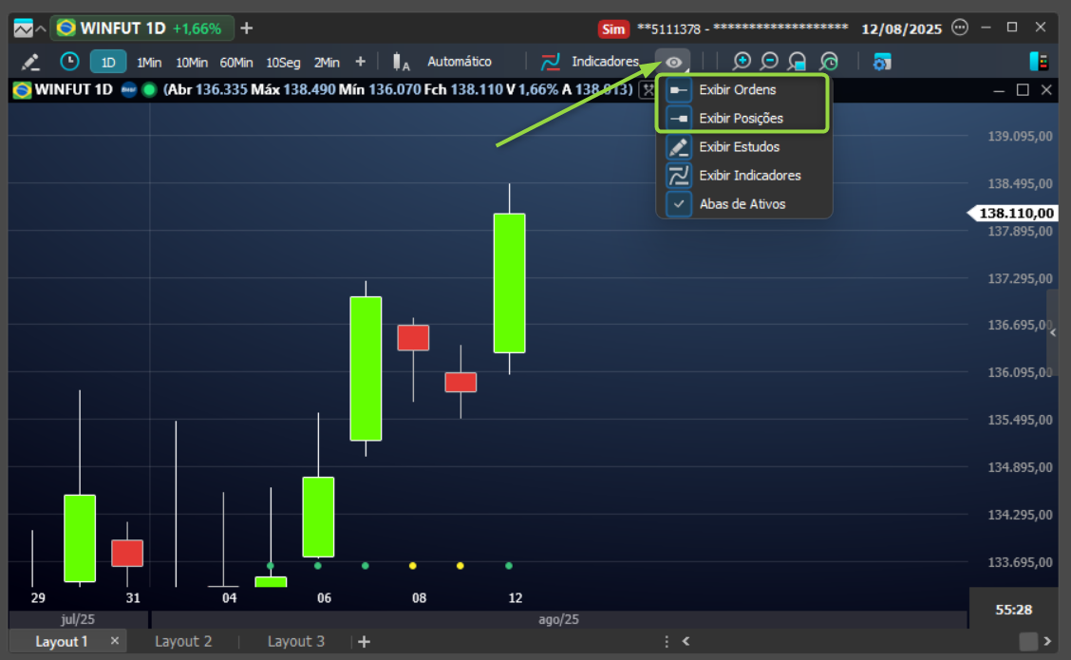1071x660 pixels.
Task: Open the chart settings gear icon
Action: coord(882,62)
